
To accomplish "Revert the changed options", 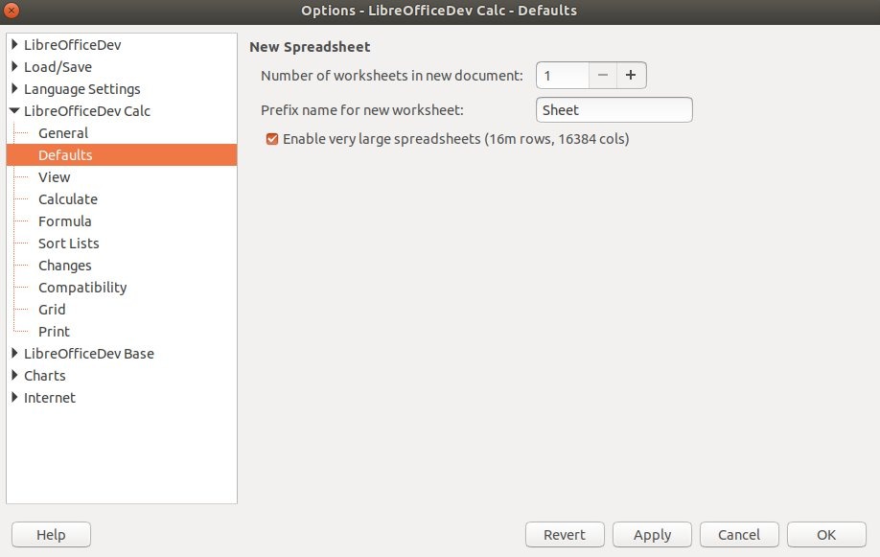I will pos(565,535).
